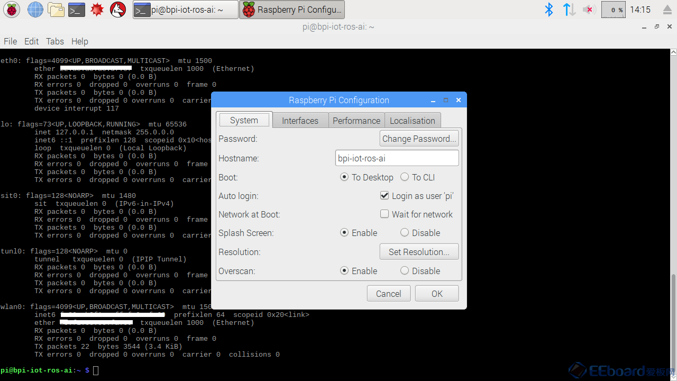Open the terminal File menu
This screenshot has height=381, width=677.
11,41
